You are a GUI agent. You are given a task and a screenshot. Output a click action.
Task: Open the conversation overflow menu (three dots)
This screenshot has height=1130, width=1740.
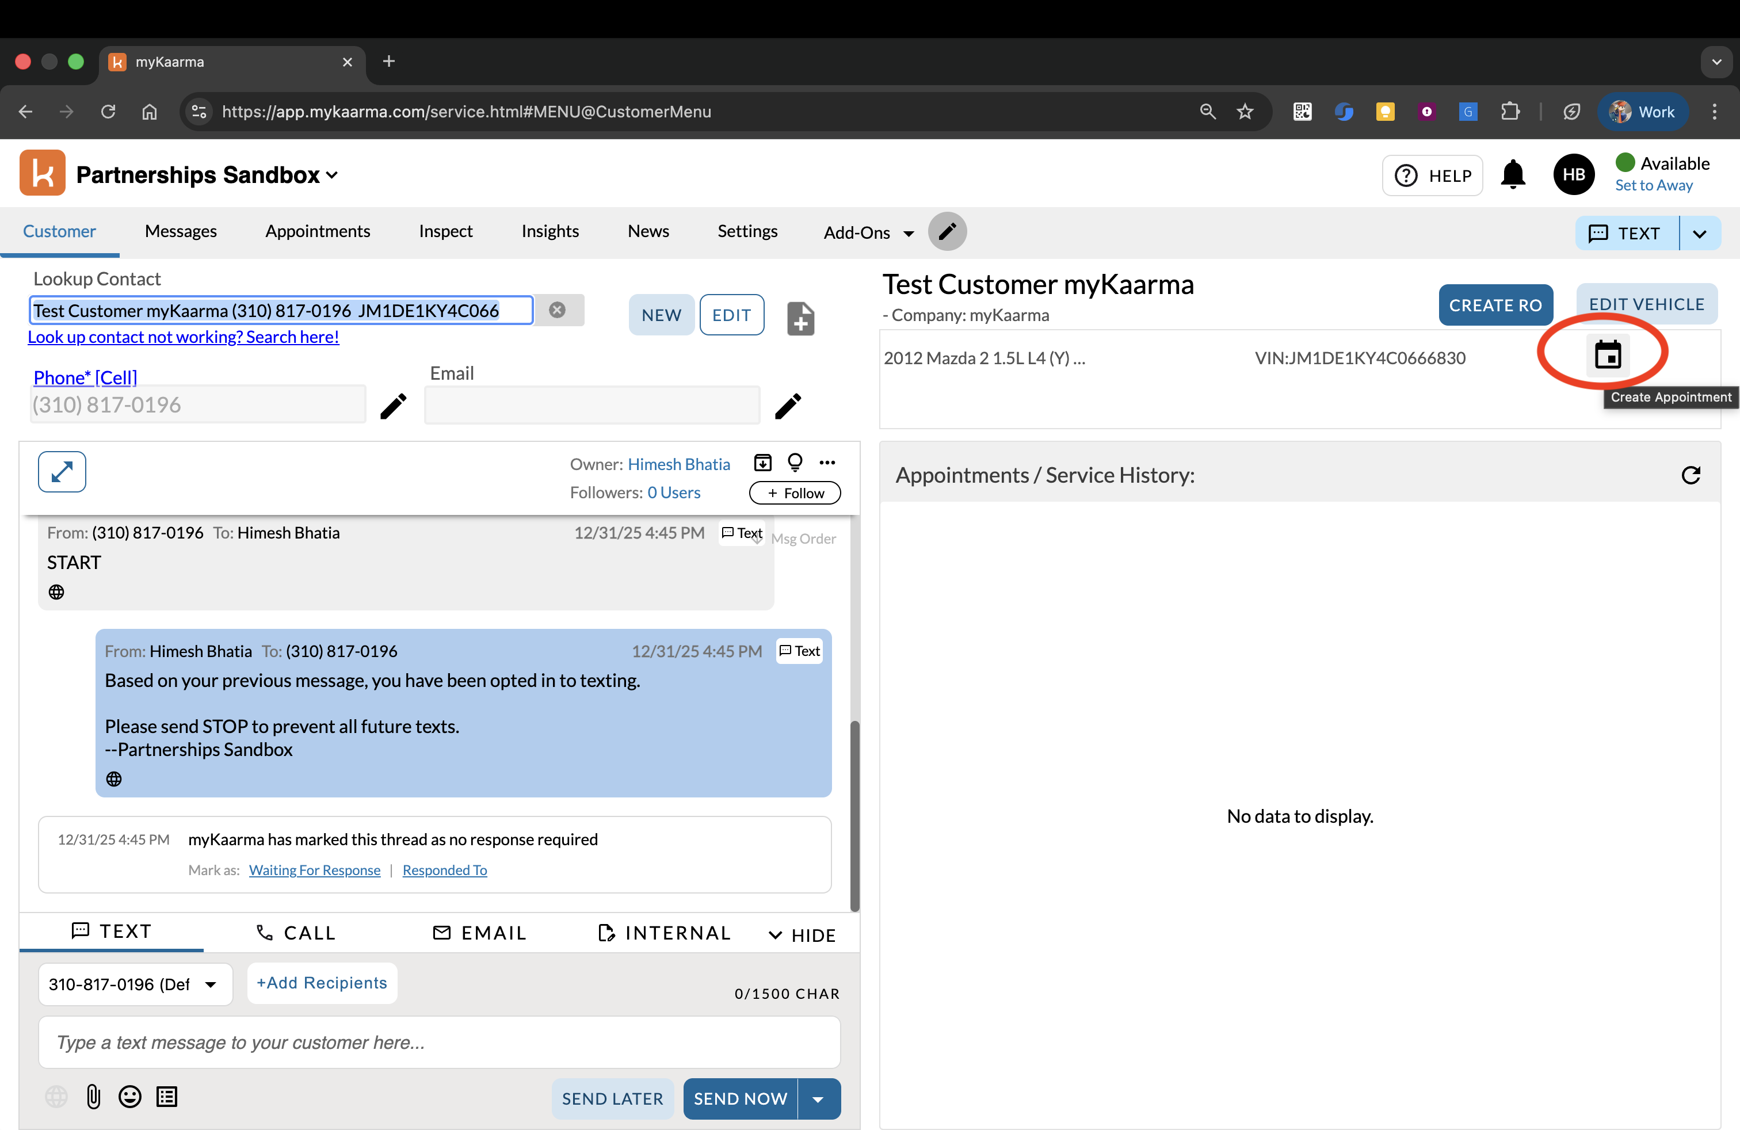(x=827, y=462)
